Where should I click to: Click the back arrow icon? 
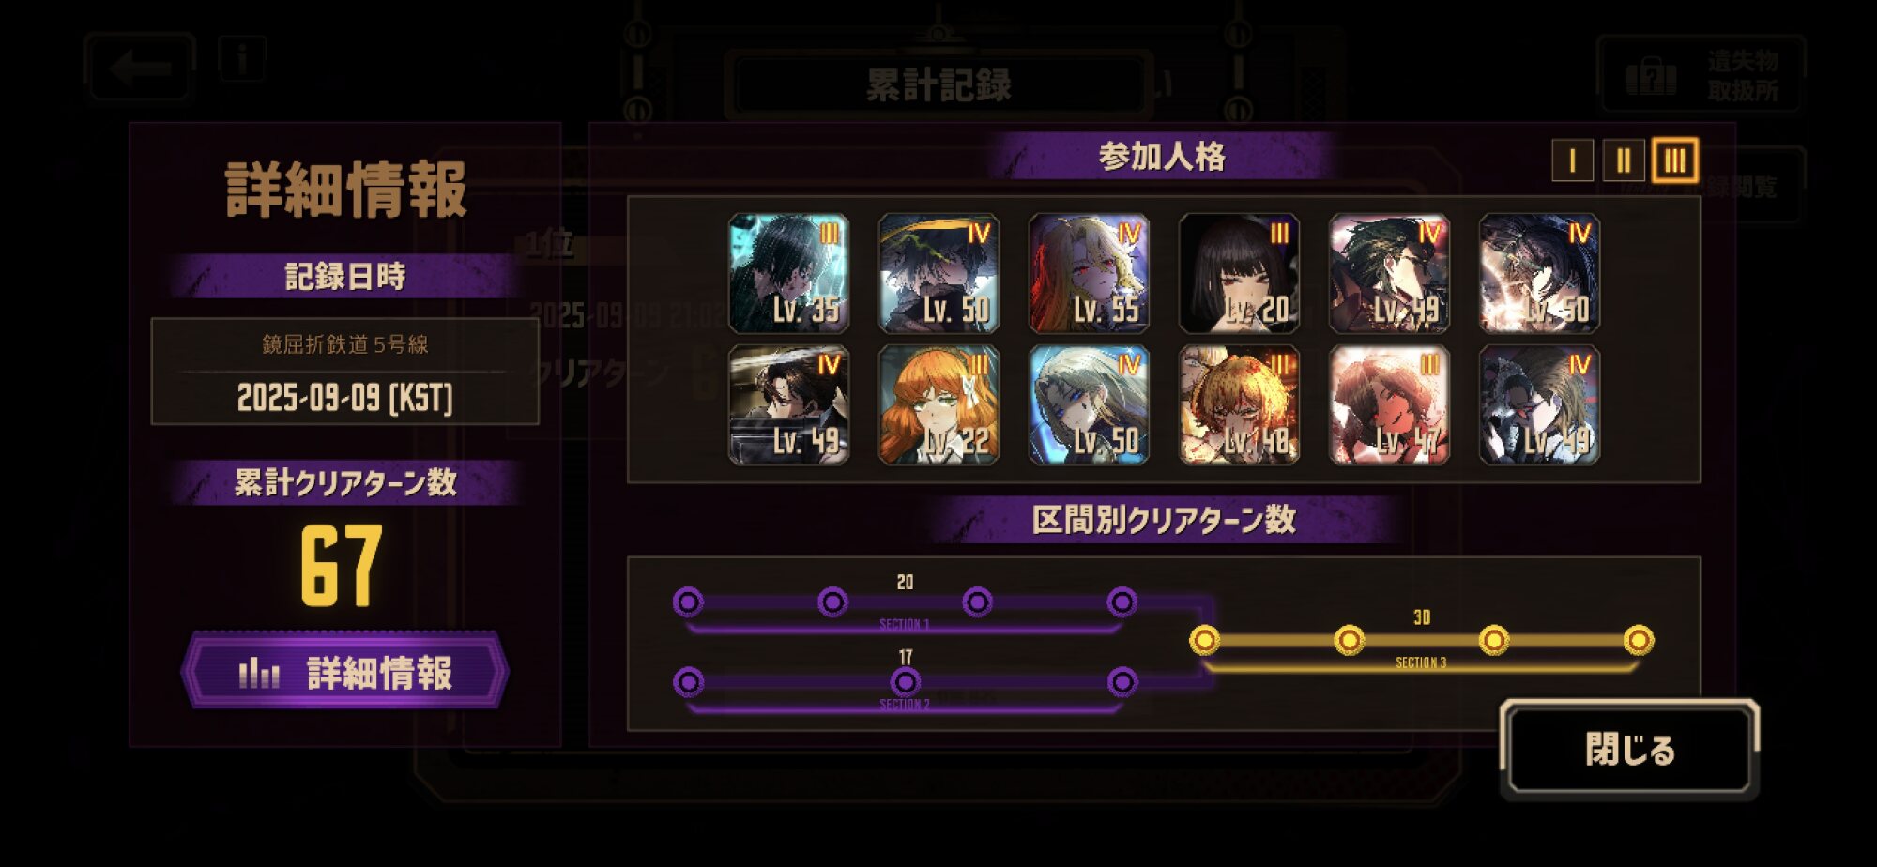coord(140,67)
